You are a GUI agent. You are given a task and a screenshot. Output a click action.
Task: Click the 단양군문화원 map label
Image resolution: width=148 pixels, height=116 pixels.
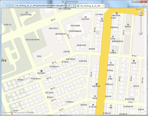point(75,26)
